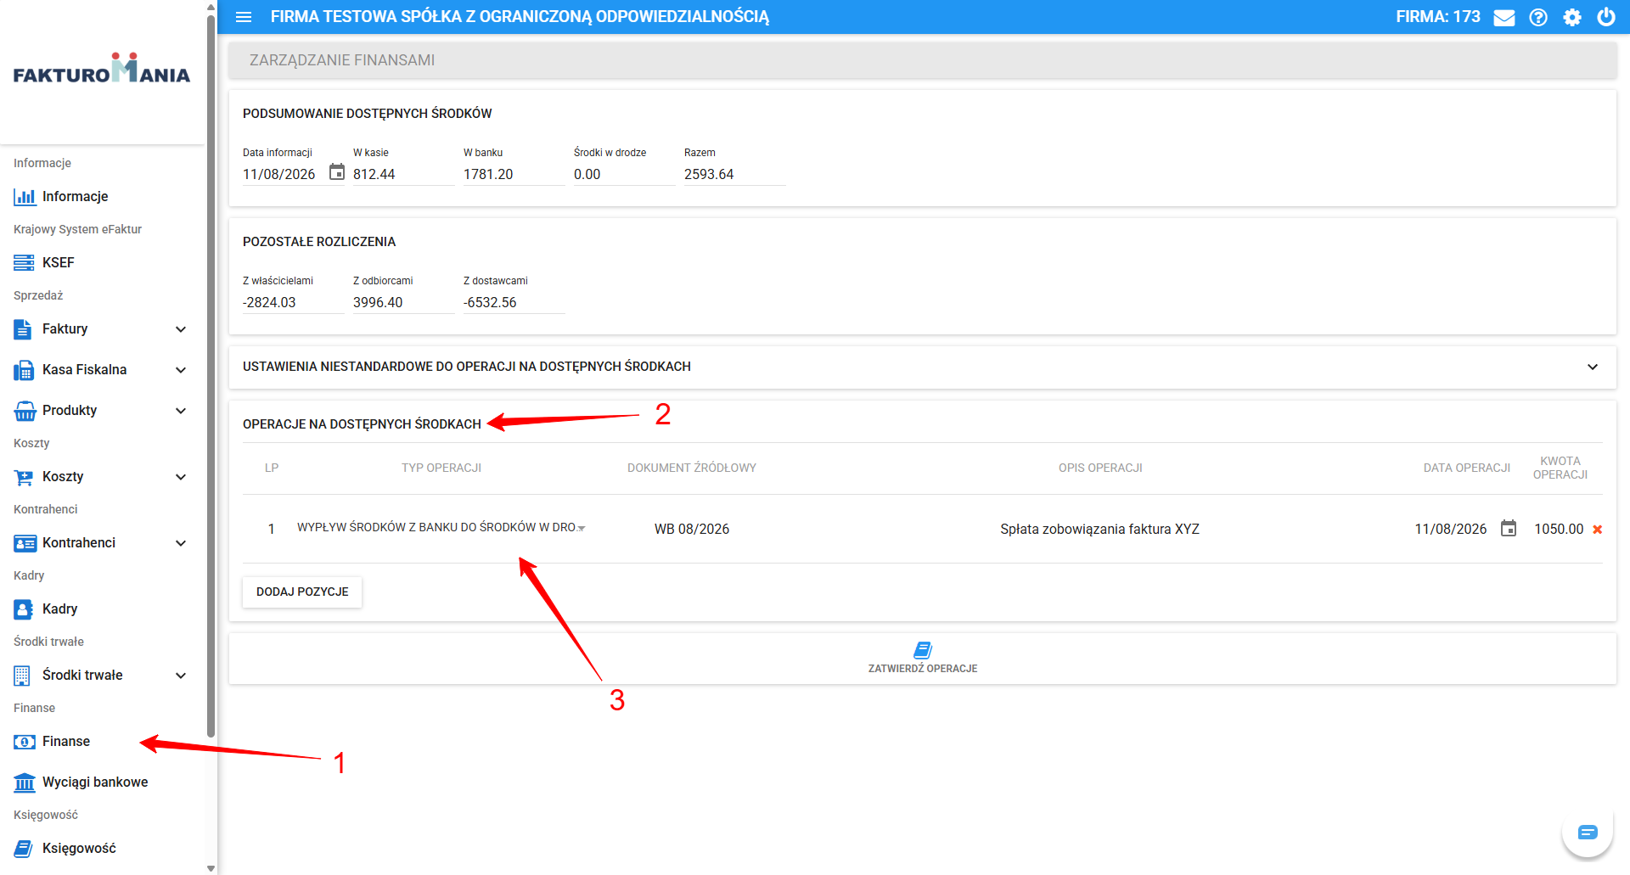
Task: Expand Ustawienia niestandardowe section chevron
Action: click(1593, 367)
